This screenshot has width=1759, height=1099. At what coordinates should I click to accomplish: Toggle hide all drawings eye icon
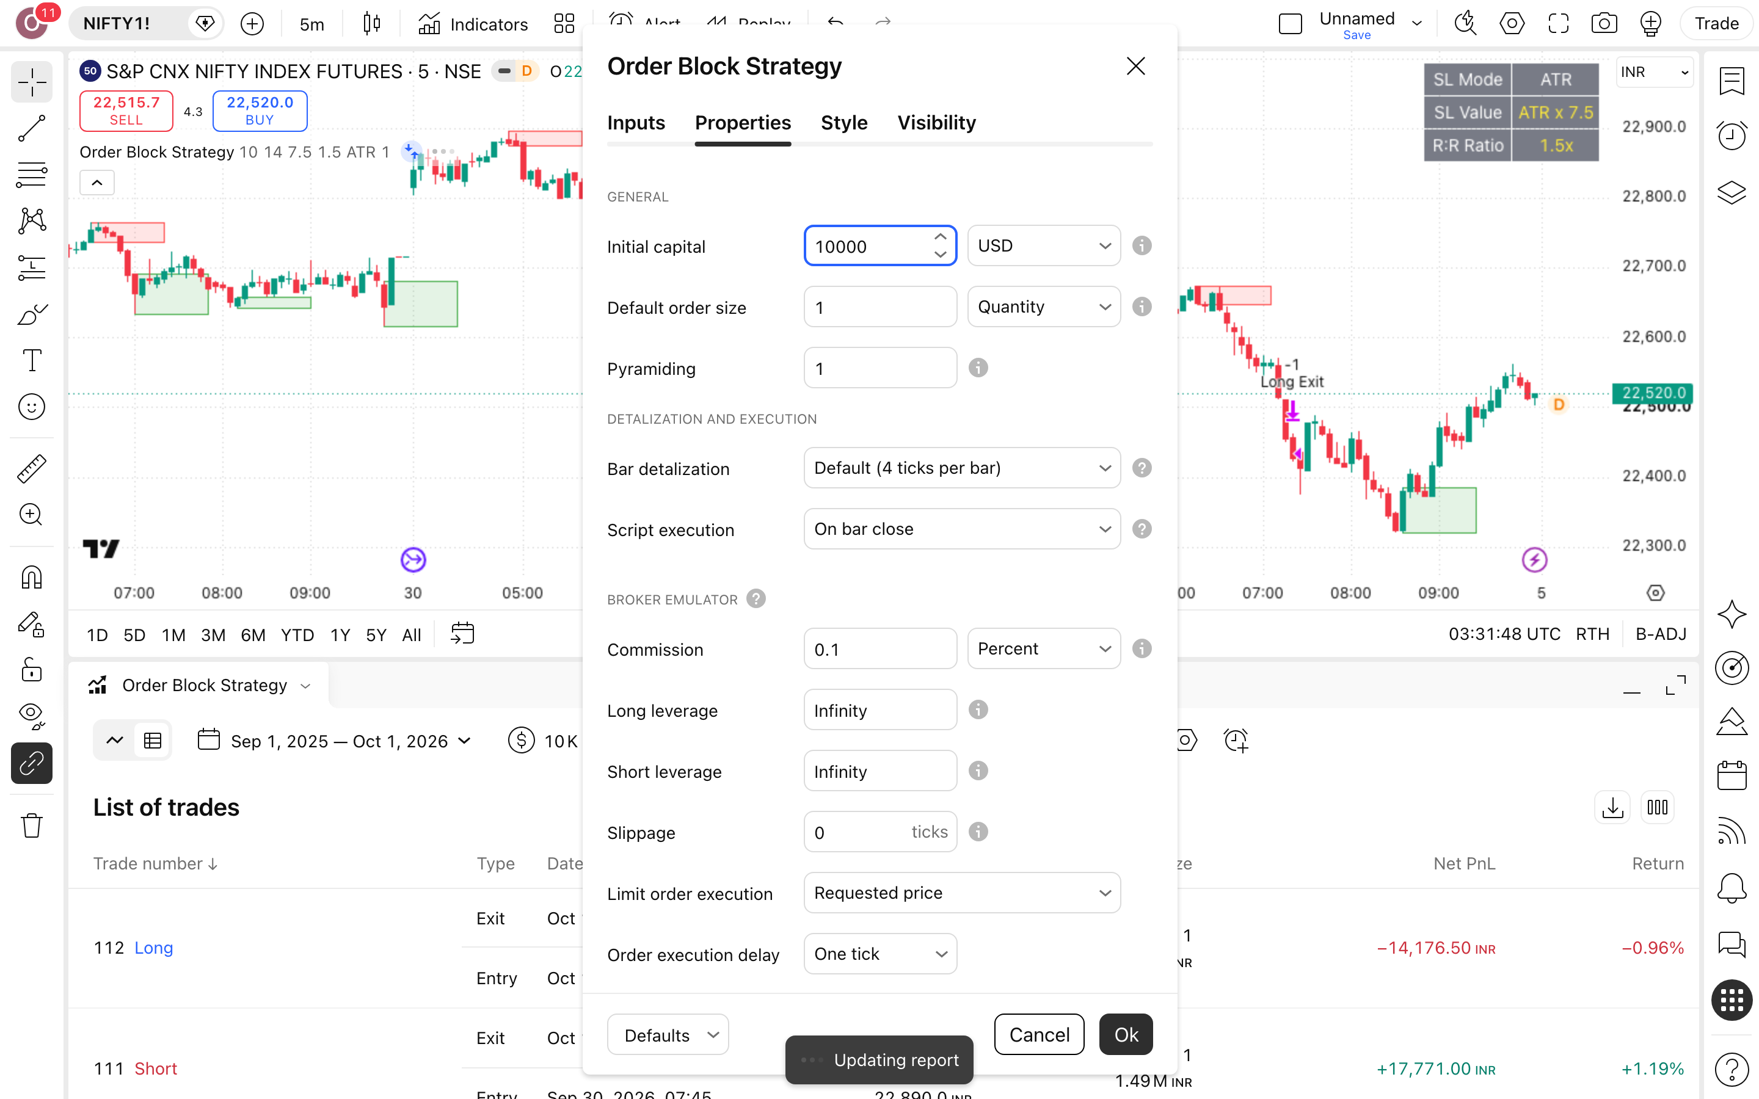pos(31,716)
